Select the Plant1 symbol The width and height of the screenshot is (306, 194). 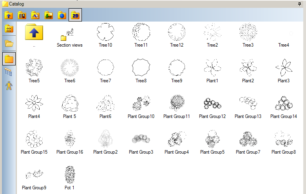click(x=212, y=67)
